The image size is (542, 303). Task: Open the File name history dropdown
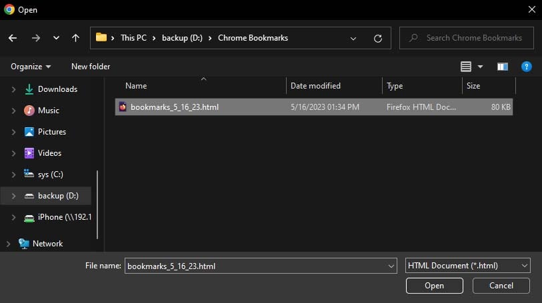click(x=391, y=266)
